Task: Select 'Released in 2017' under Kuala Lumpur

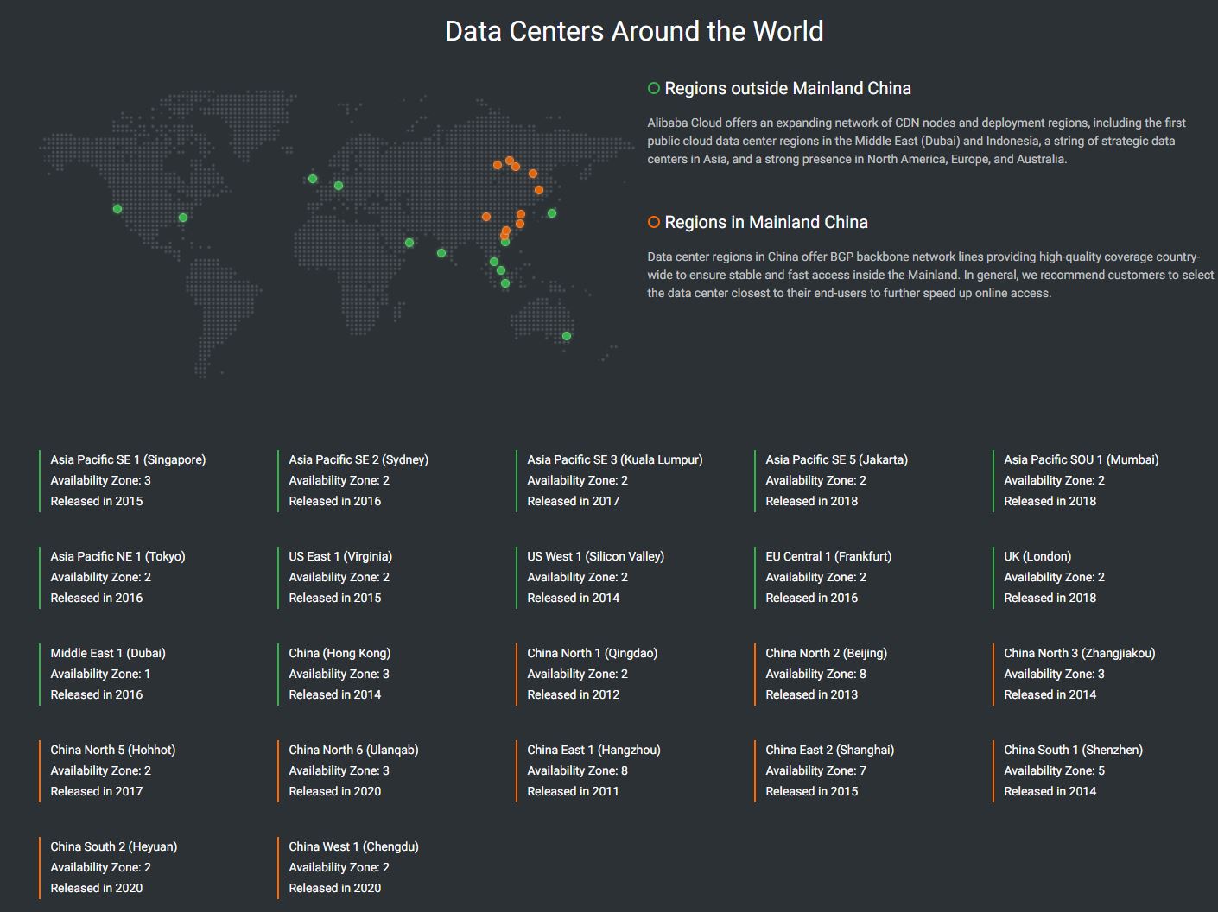Action: [x=574, y=501]
